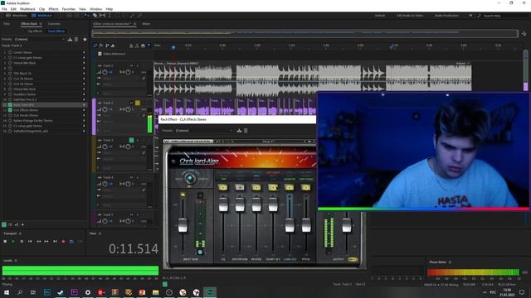Select the Time Selection tool in toolbar
Viewport: 531px width, 298px height.
pos(110,15)
